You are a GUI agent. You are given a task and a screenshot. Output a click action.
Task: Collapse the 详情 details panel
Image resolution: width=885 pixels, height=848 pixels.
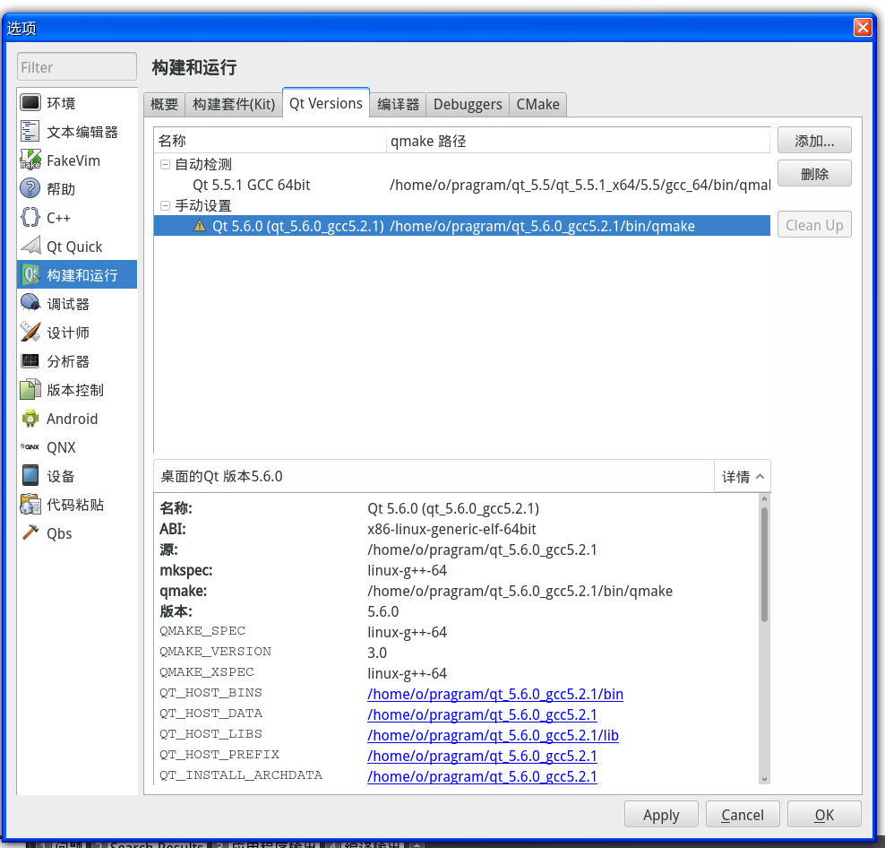pos(743,476)
